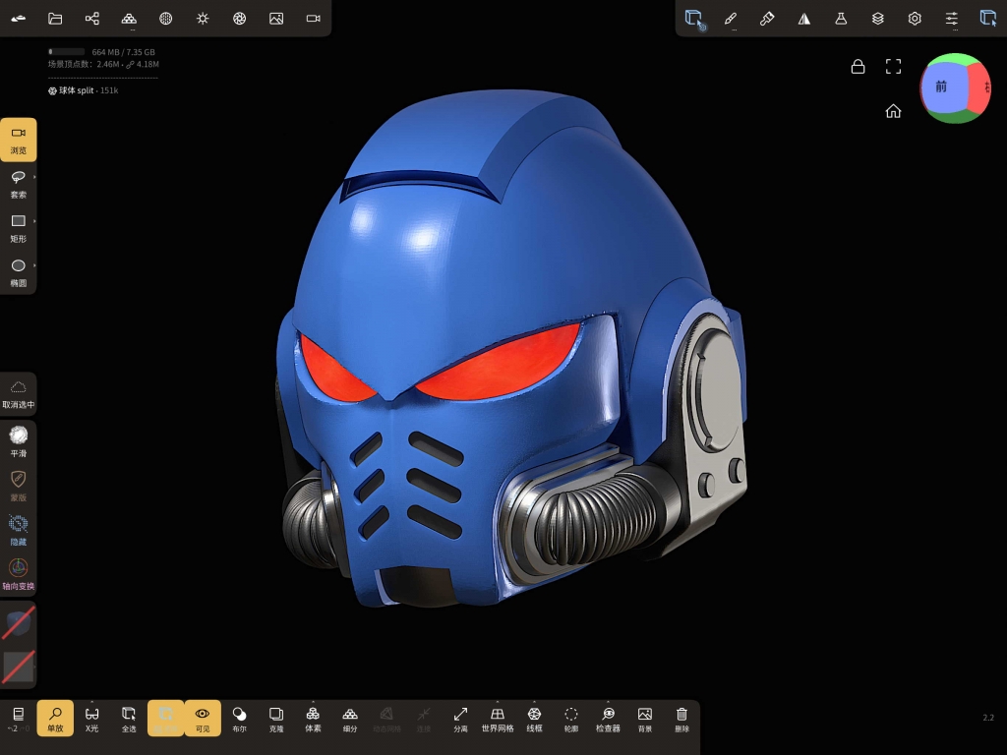Open the Material sphere menu
This screenshot has height=755, width=1007.
point(165,18)
